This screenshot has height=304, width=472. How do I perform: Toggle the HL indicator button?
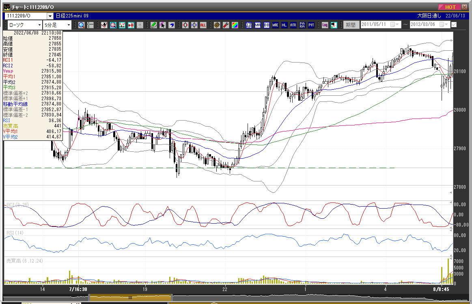point(284,25)
